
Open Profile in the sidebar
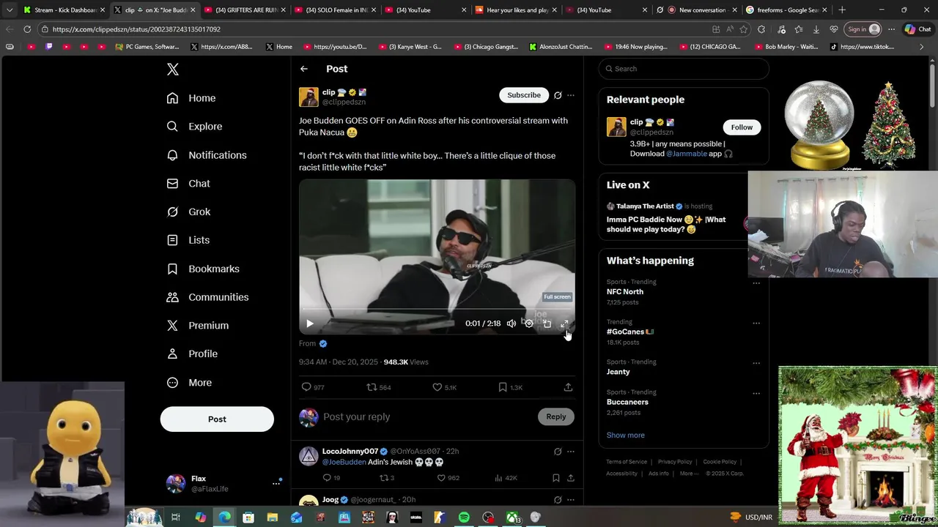[x=192, y=354]
